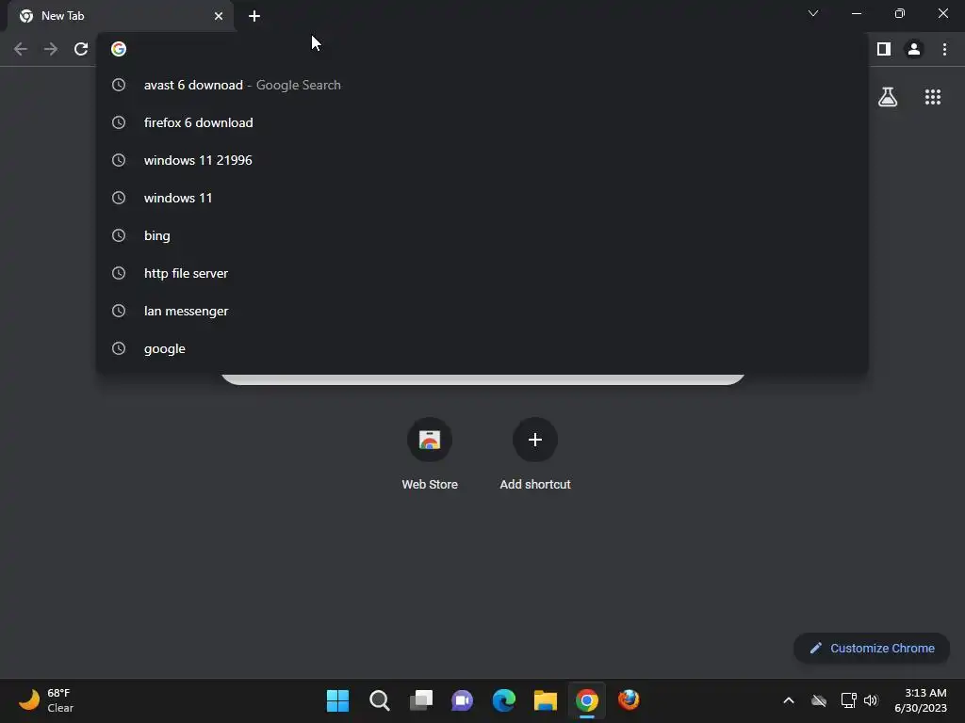Select the New Tab tab

121,16
